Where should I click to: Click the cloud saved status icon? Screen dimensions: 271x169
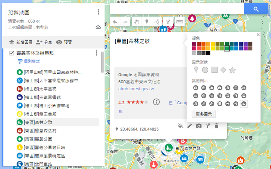tap(98, 27)
